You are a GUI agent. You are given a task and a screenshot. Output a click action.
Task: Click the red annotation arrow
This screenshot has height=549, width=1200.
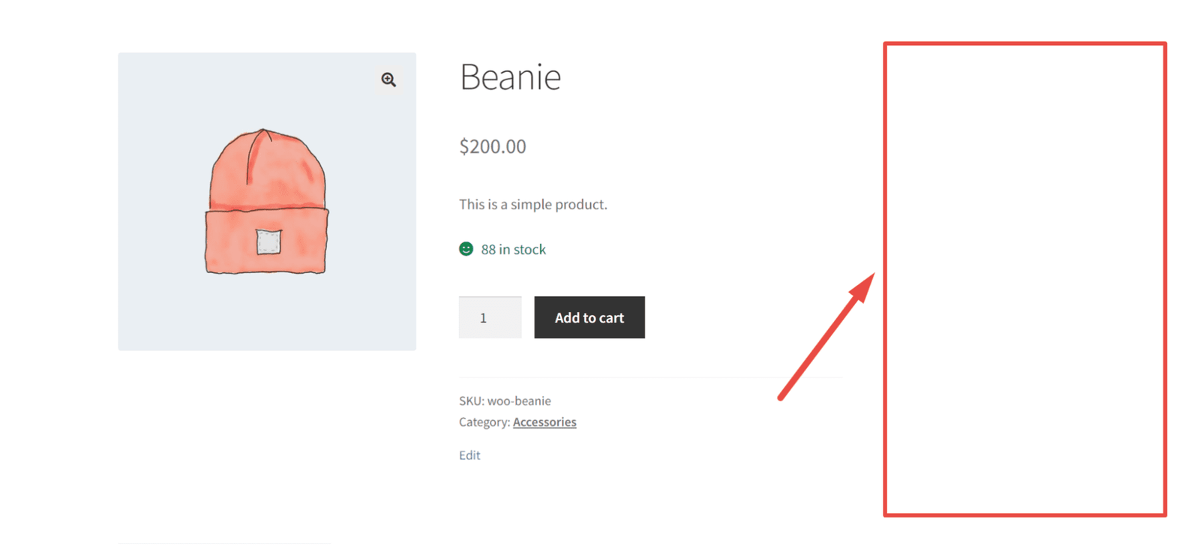tap(826, 336)
